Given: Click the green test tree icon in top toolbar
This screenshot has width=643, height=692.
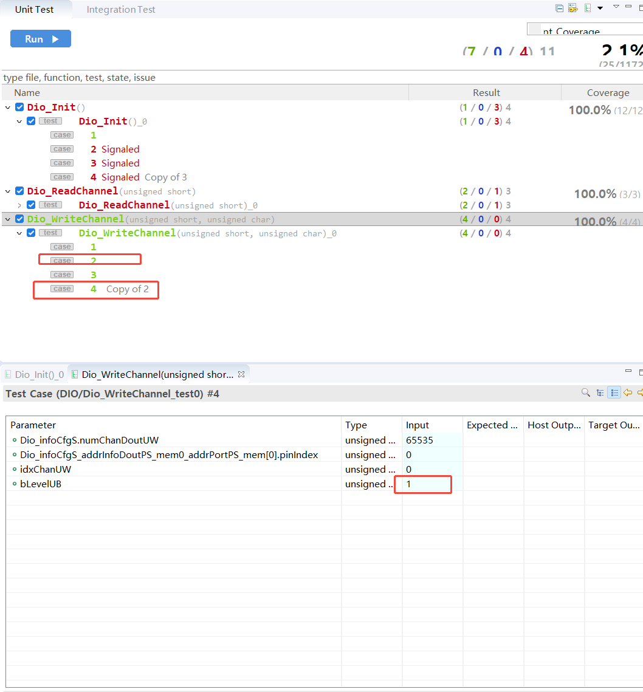Looking at the screenshot, I should [x=588, y=8].
